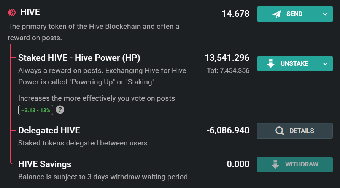Viewport: 340px width, 188px height.
Task: Click the green ~3.13 - 13% badge
Action: [36, 110]
